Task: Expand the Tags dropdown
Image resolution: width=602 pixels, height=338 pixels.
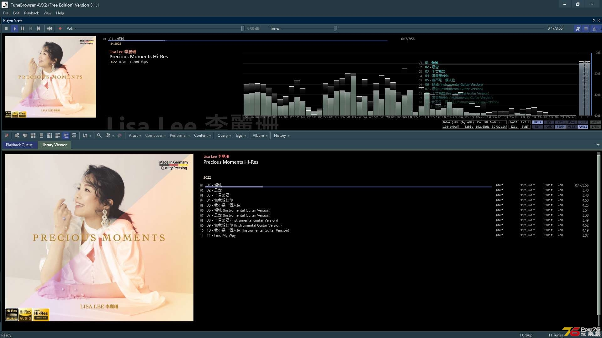Action: coord(240,136)
